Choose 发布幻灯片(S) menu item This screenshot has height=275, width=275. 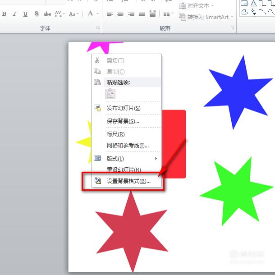tap(126, 108)
